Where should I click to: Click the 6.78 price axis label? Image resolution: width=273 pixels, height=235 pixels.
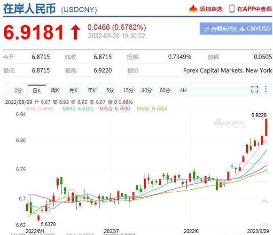pyautogui.click(x=21, y=169)
